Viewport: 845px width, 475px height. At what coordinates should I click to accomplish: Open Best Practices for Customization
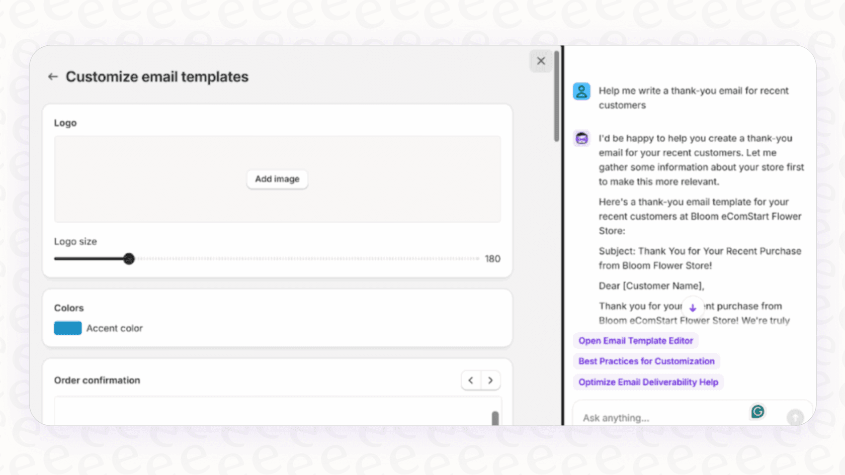(646, 361)
